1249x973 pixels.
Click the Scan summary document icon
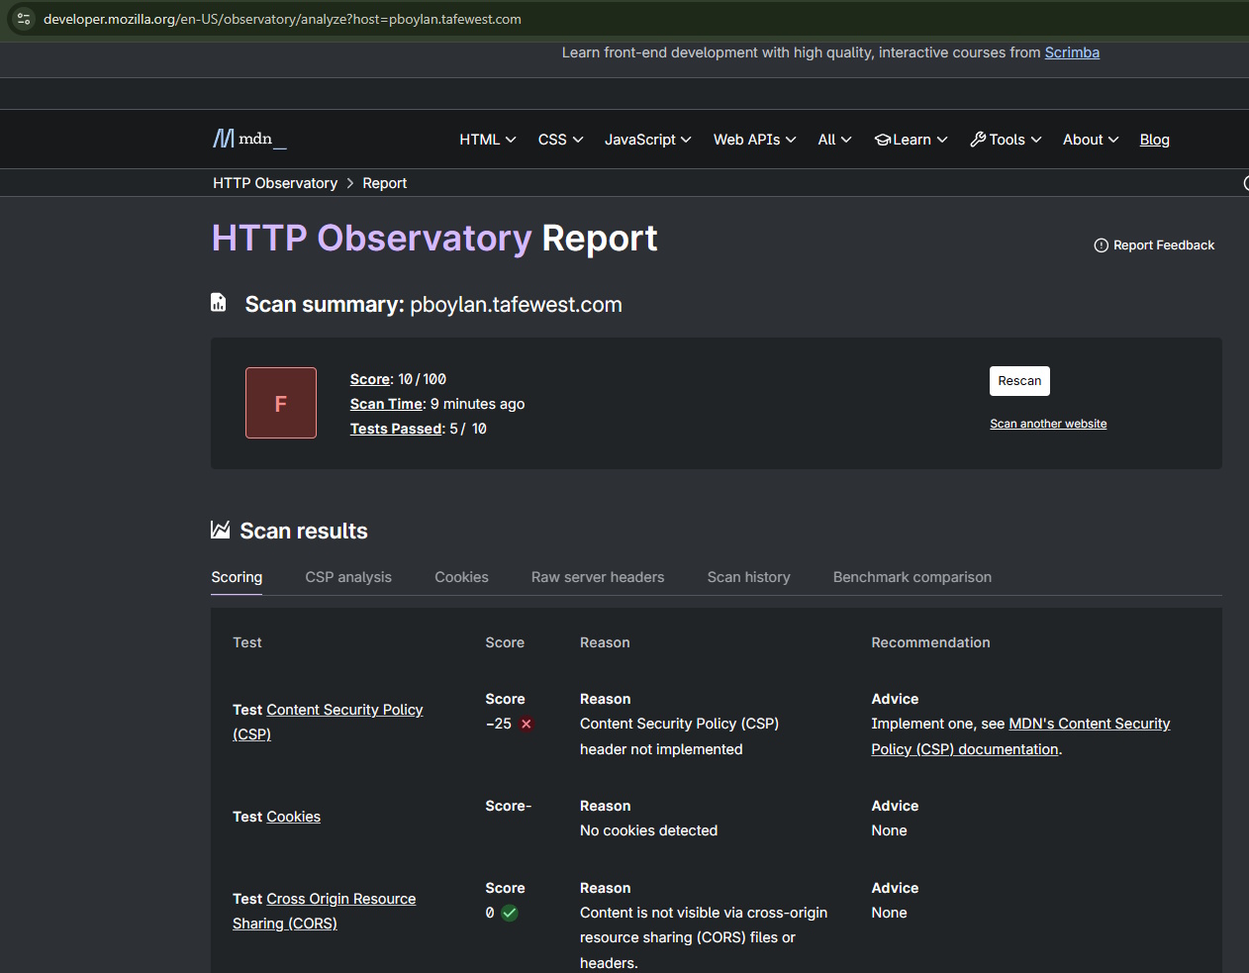click(x=219, y=303)
